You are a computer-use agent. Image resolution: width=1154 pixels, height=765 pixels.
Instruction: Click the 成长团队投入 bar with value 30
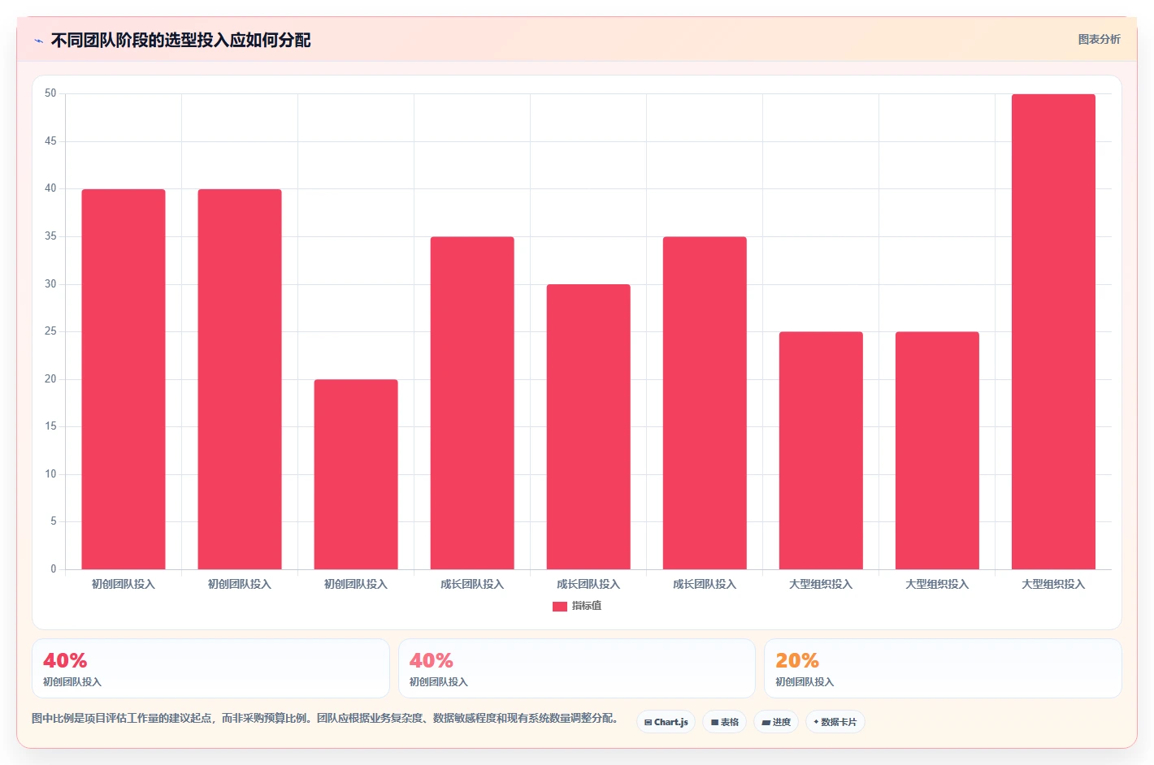[588, 426]
